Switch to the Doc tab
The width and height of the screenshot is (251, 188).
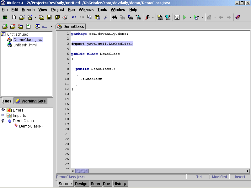106,184
